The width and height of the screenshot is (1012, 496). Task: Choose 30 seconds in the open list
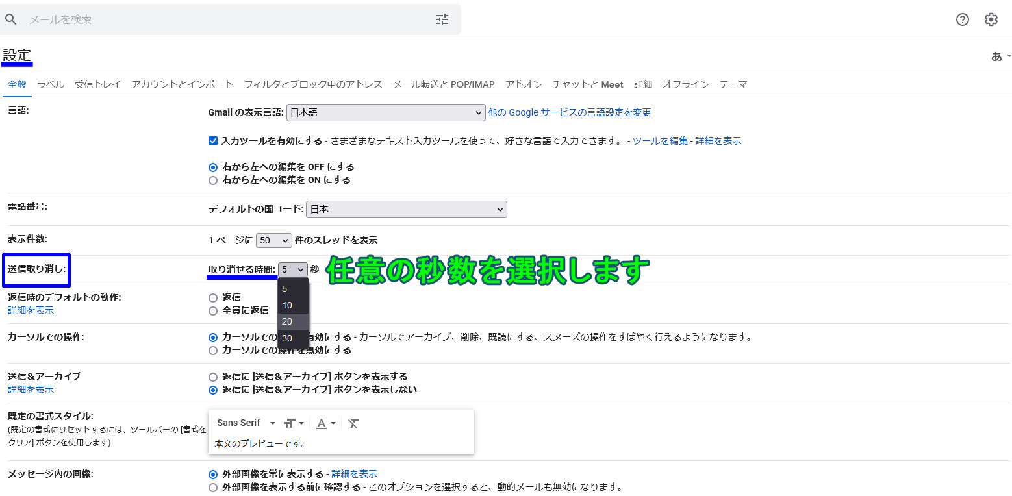[x=293, y=338]
